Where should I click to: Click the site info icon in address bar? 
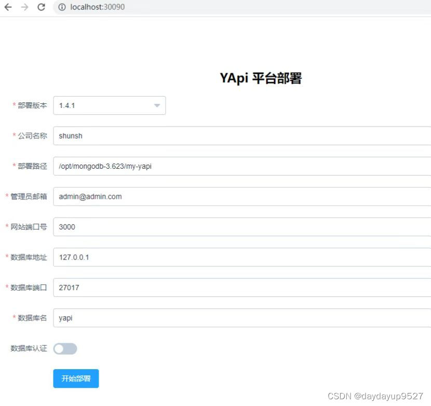tap(62, 7)
